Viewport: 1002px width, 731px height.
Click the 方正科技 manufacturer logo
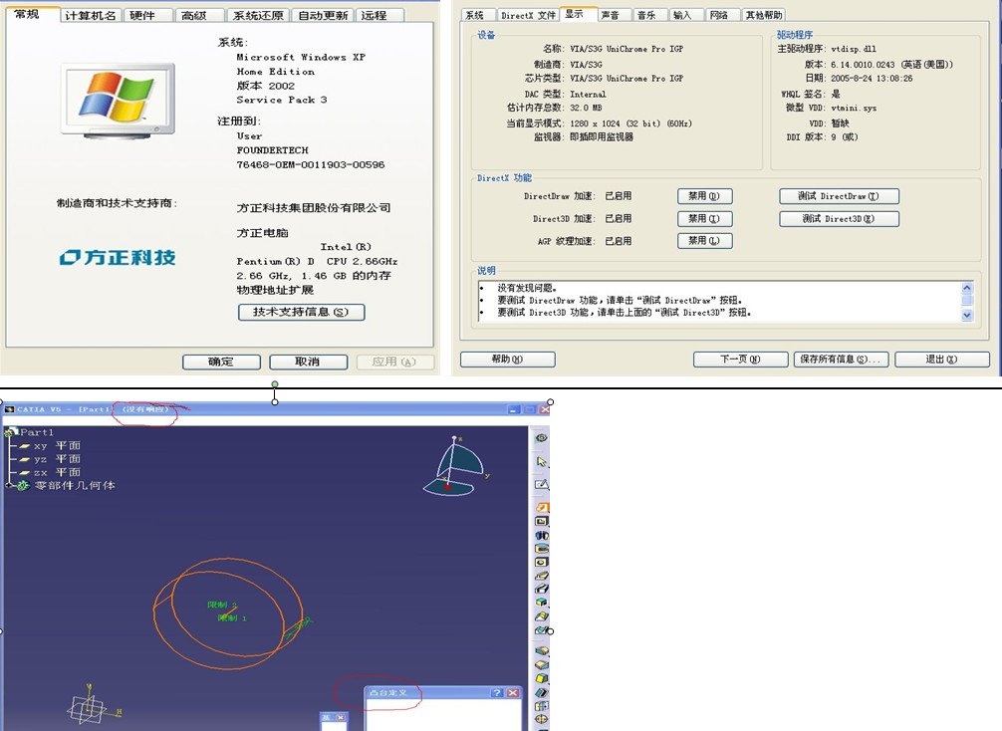pos(118,257)
